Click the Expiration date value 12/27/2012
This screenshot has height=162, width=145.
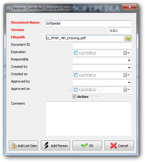point(87,53)
